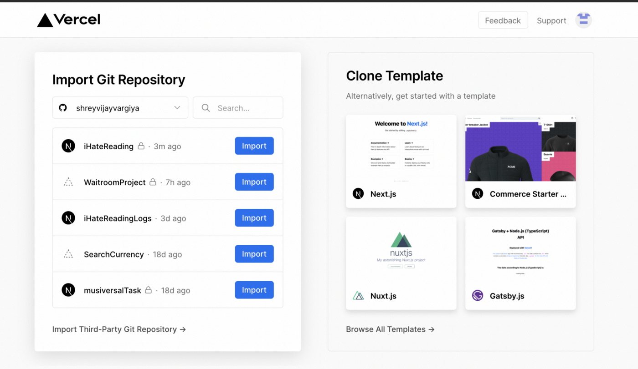Click the iHateReading repository name
This screenshot has height=369, width=638.
(x=108, y=146)
